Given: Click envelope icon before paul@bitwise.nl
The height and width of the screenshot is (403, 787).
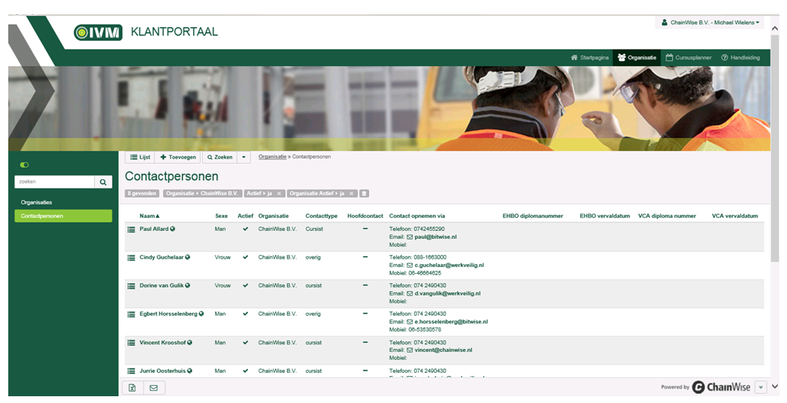Looking at the screenshot, I should 410,237.
